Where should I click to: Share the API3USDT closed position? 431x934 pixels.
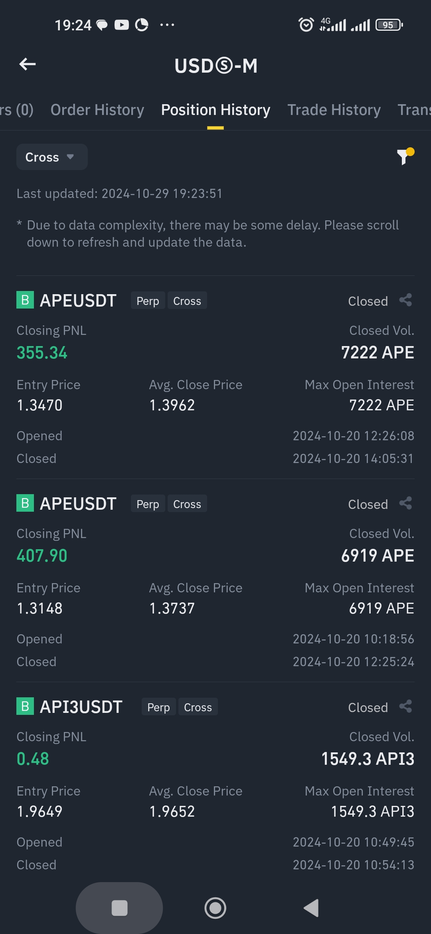(405, 706)
